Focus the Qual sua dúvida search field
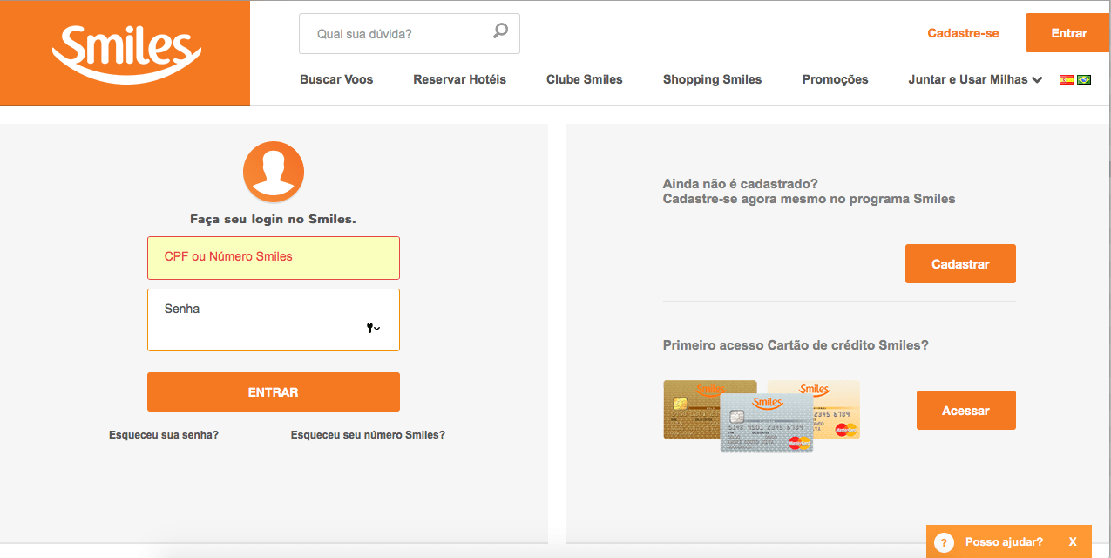The image size is (1111, 558). [410, 34]
